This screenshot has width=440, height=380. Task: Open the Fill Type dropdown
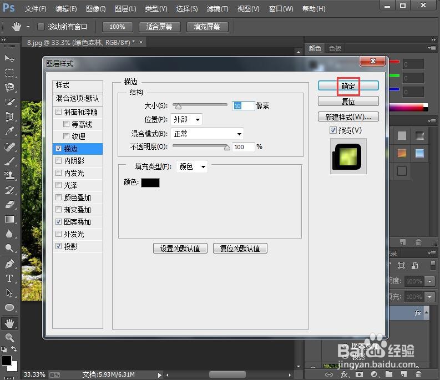(192, 166)
